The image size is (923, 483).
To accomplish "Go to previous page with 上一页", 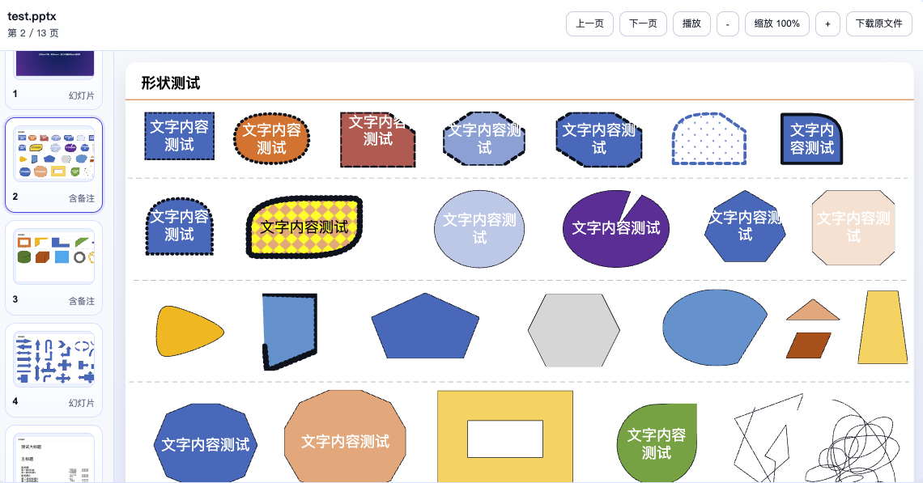I will pyautogui.click(x=589, y=23).
